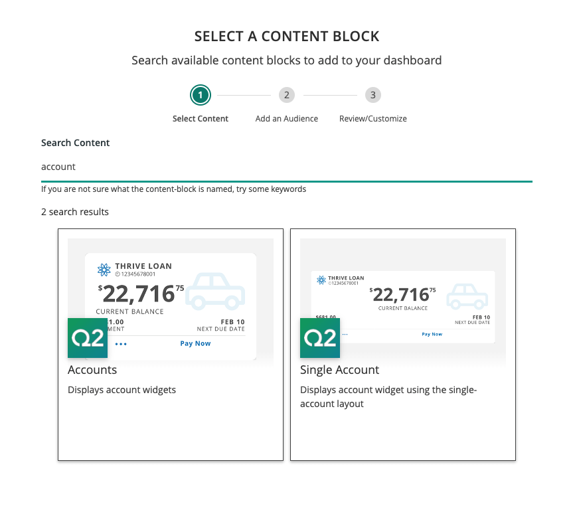The width and height of the screenshot is (577, 510).
Task: Click 'FEB 10' due date in Accounts preview
Action: [232, 322]
